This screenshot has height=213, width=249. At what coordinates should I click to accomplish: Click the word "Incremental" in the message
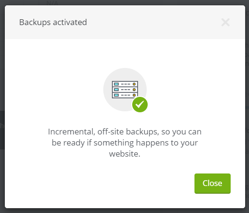tap(71, 132)
